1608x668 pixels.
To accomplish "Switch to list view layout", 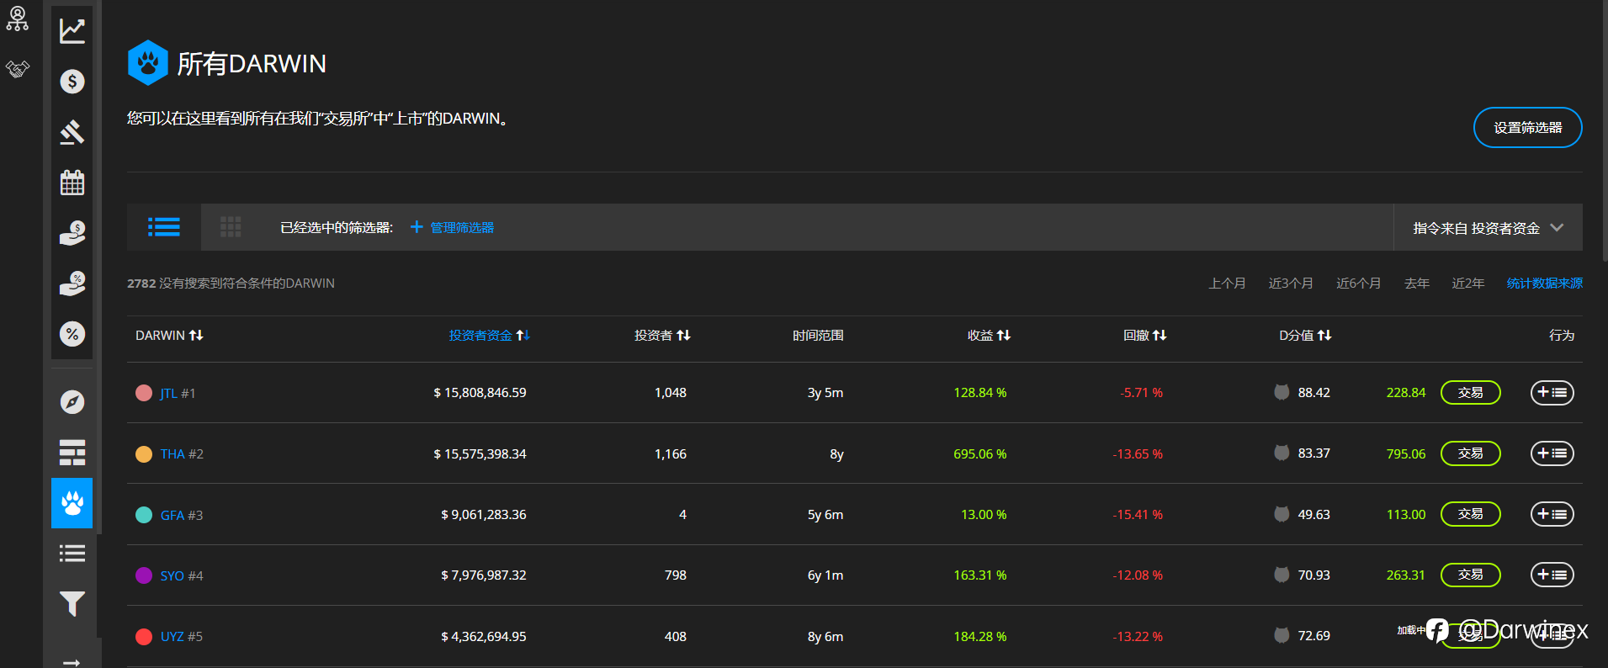I will (164, 227).
